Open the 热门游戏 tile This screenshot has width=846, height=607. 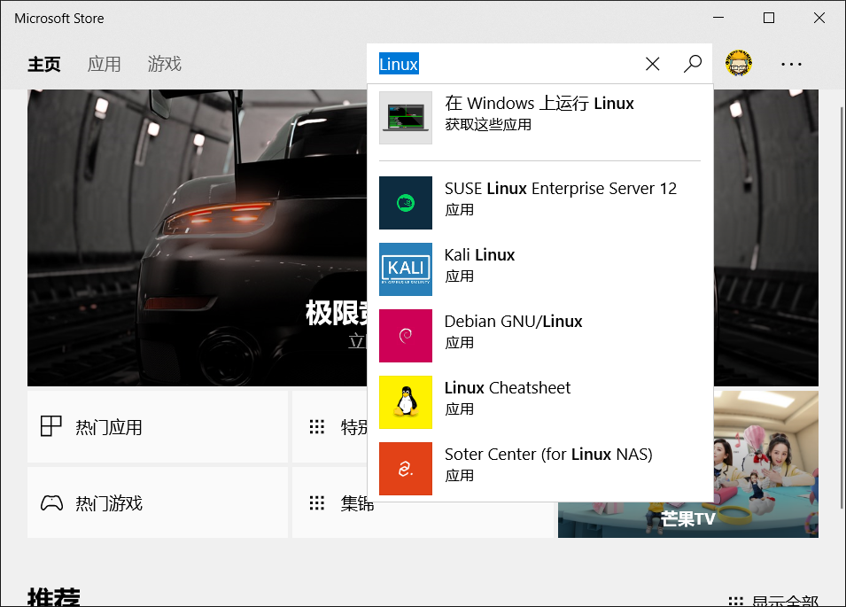(x=158, y=503)
